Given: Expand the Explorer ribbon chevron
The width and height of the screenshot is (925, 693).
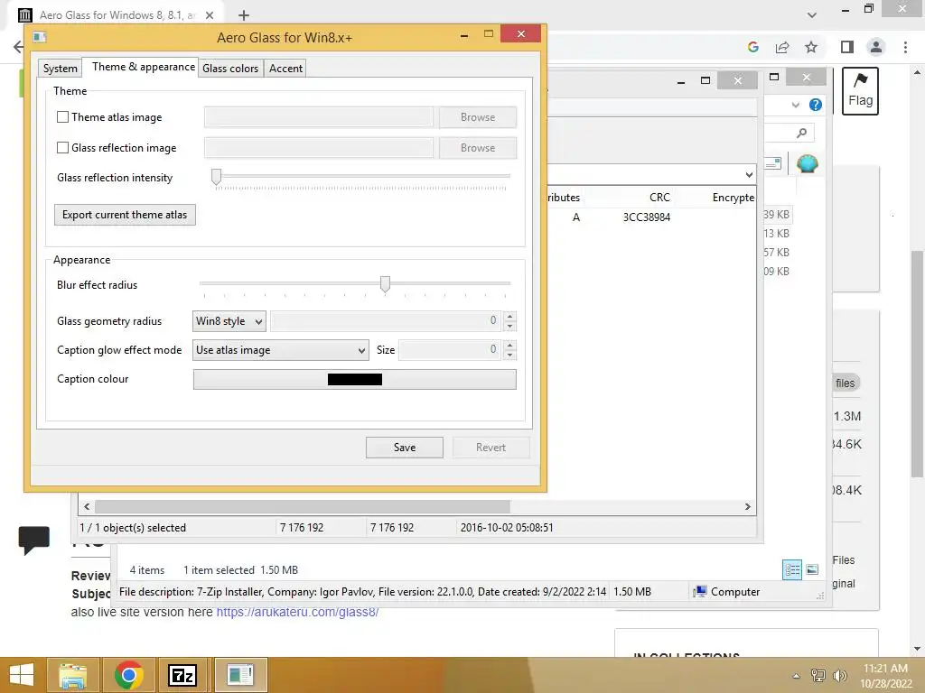Looking at the screenshot, I should (795, 105).
